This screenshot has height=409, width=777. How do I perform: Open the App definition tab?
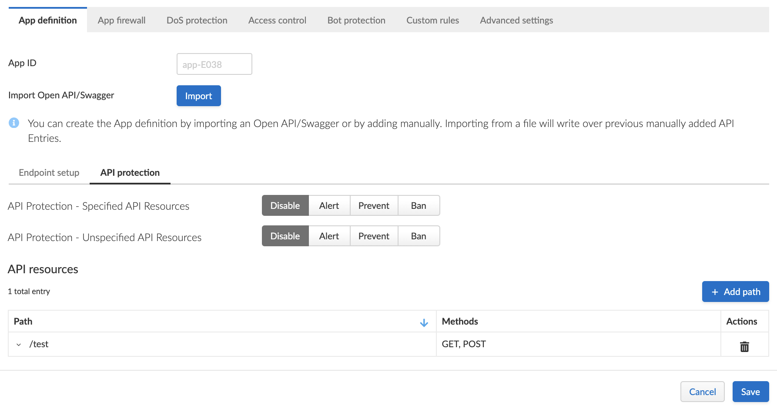[x=48, y=20]
